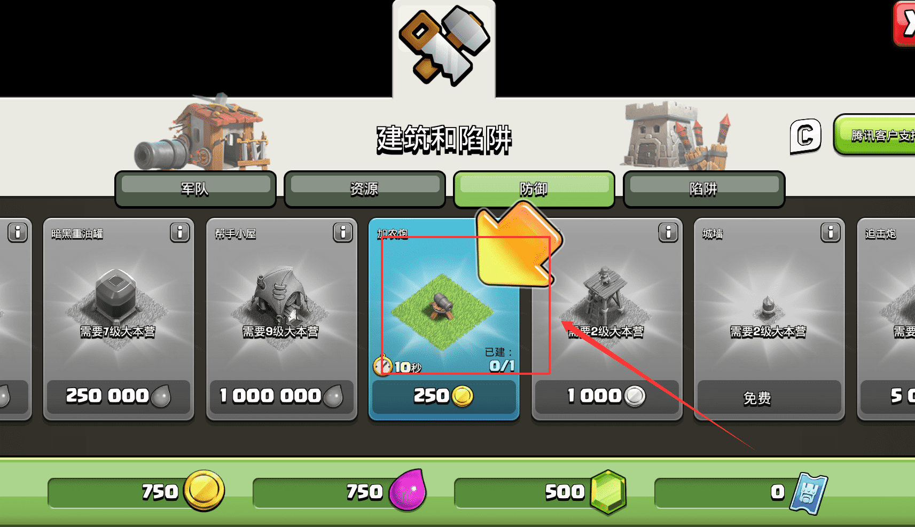Click the C logo icon

coord(805,137)
